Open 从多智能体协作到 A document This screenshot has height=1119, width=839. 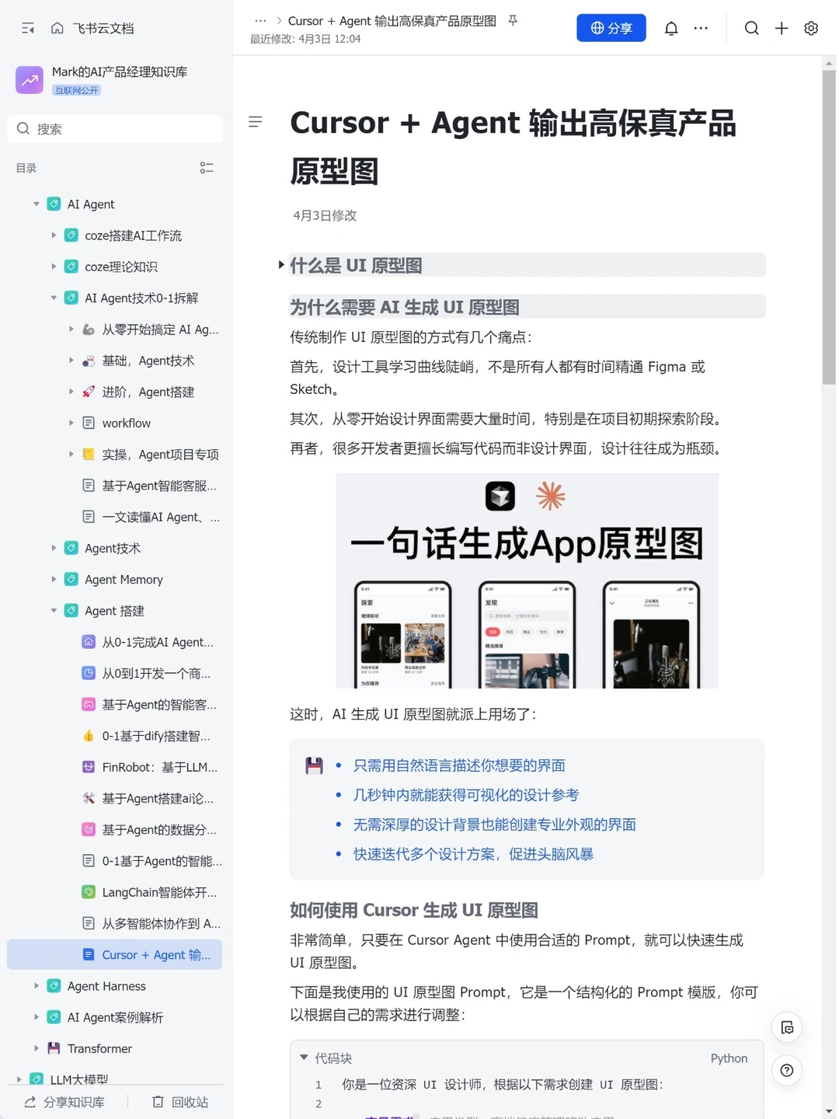(x=114, y=923)
